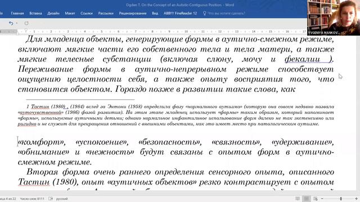Click the footnote word 'ауточувственной'
The width and height of the screenshot is (360, 202).
click(40, 112)
